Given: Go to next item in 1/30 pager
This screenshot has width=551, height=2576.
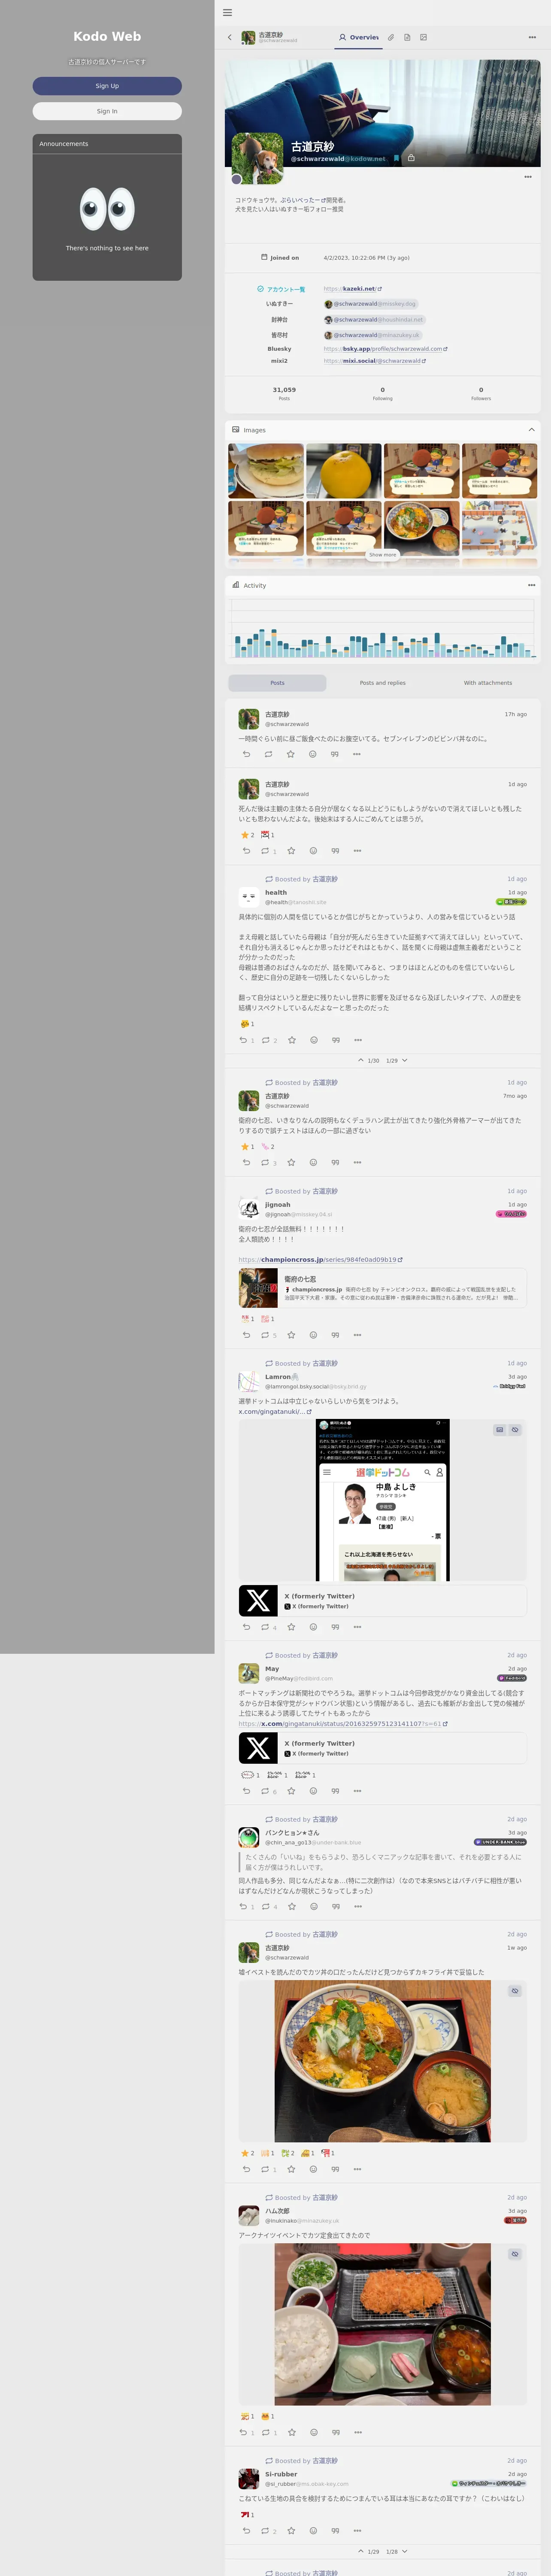Looking at the screenshot, I should tap(405, 1060).
